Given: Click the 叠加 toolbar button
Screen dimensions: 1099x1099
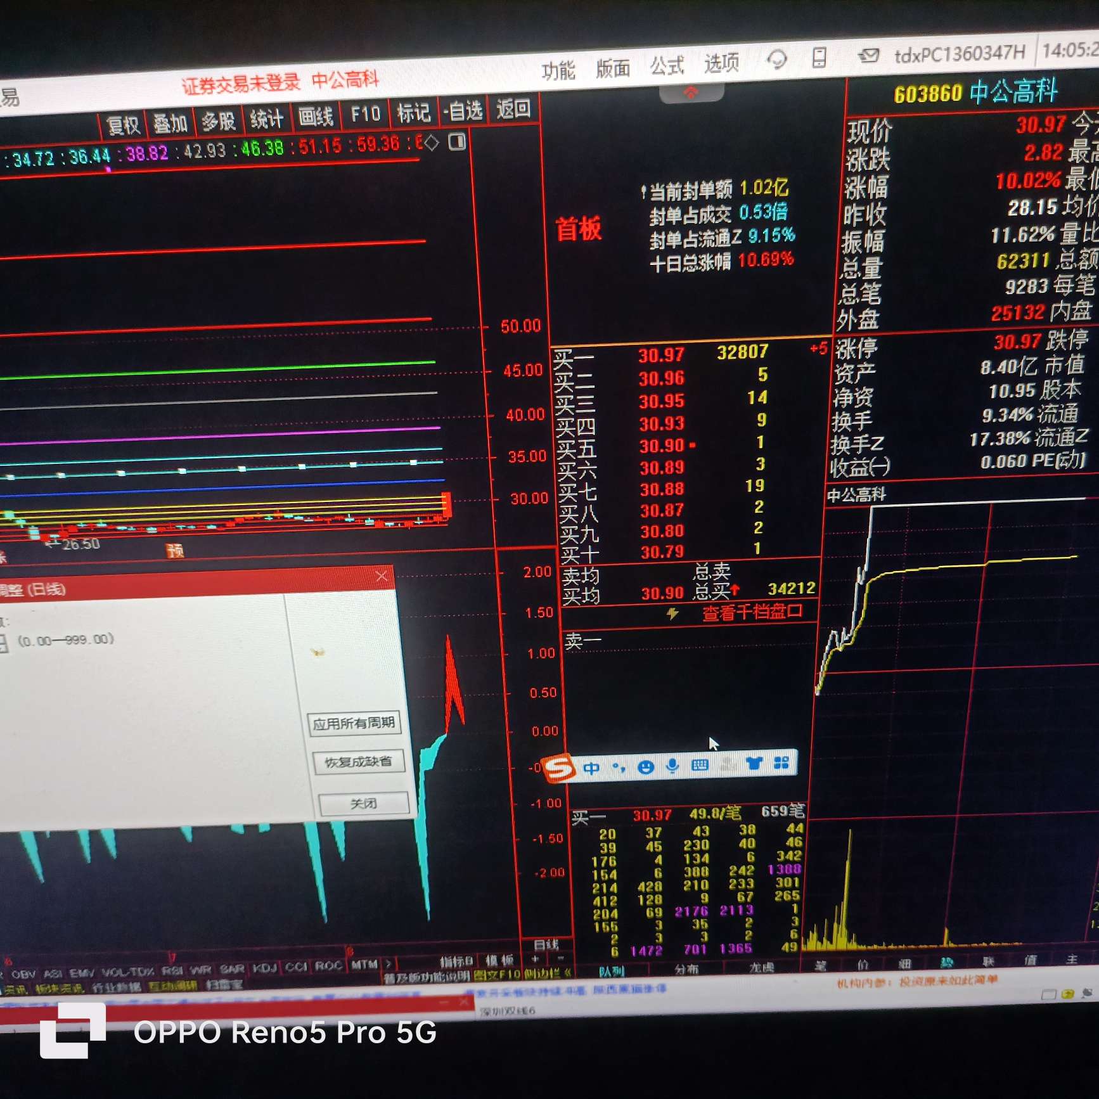Looking at the screenshot, I should (x=170, y=123).
